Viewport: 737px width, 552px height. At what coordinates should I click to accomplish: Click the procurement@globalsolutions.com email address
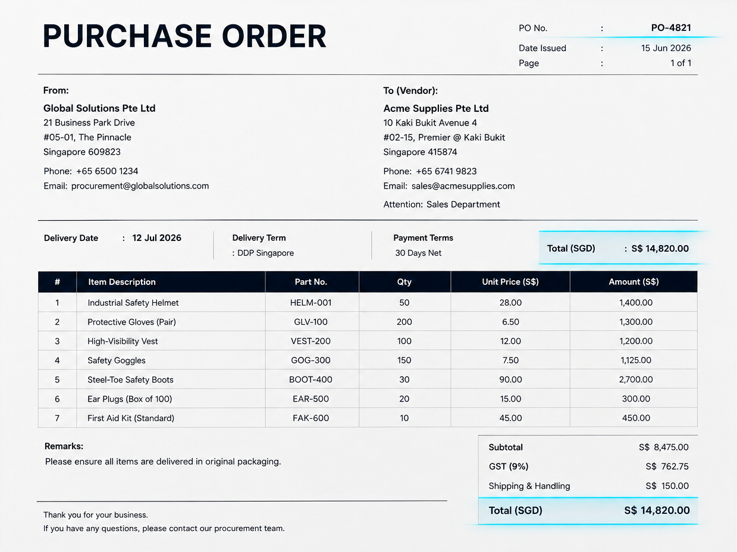(140, 186)
